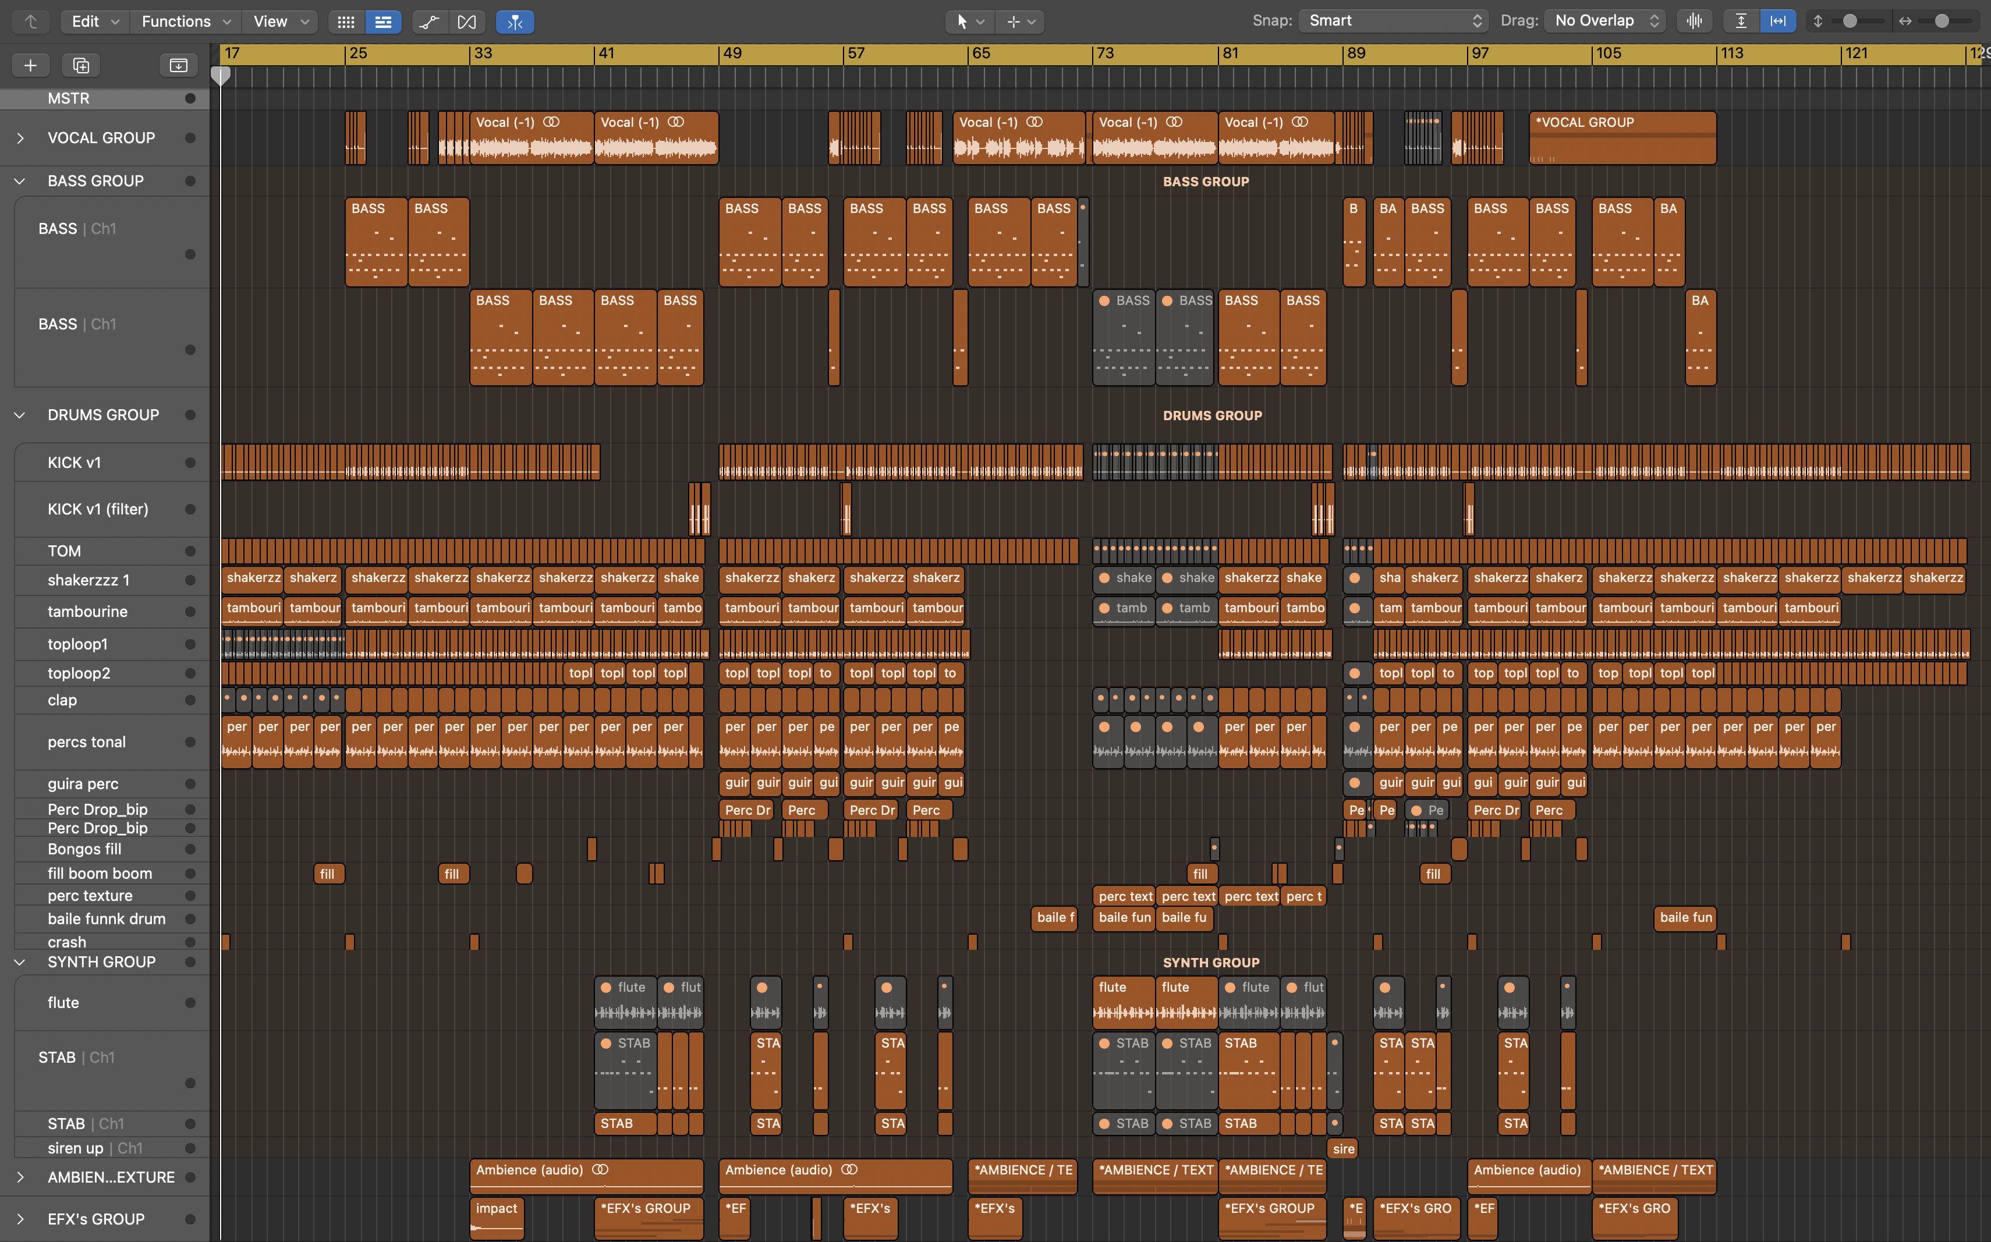Select the toploop2 track header

[x=111, y=673]
